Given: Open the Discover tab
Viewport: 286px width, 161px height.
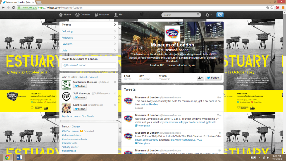Looking at the screenshot, I should tap(102, 15).
